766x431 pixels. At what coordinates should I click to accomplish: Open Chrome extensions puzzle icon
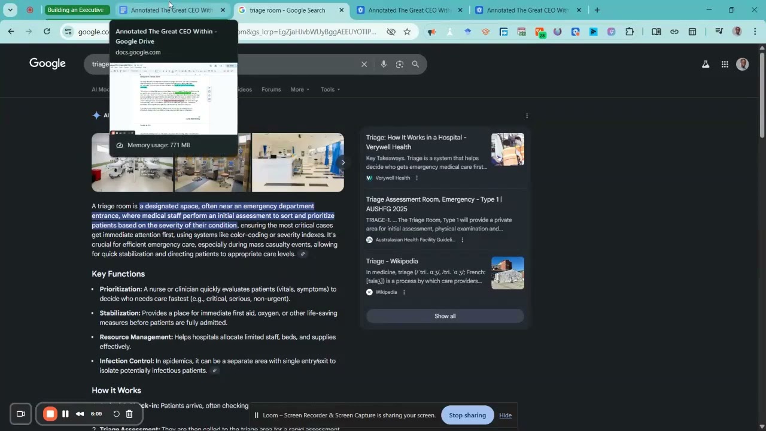630,32
